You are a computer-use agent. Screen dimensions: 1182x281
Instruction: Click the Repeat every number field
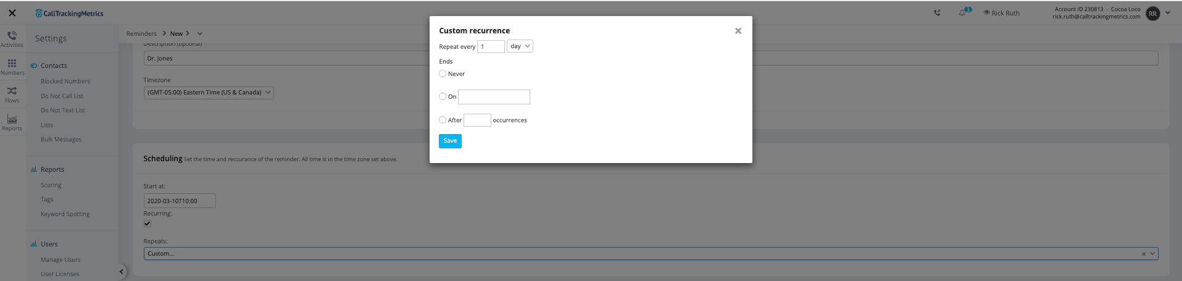click(x=491, y=46)
